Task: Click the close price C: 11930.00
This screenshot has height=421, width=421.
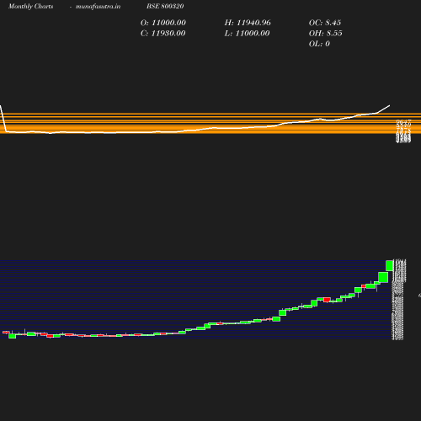Action: point(163,34)
